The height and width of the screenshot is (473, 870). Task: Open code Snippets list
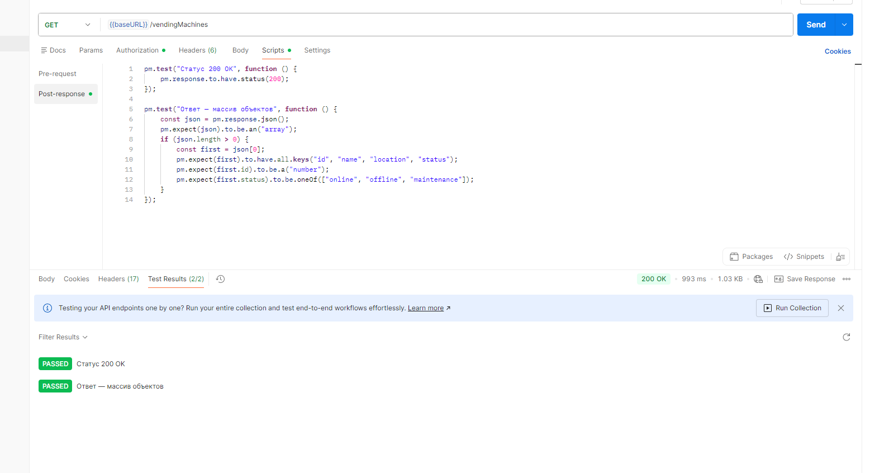coord(804,257)
